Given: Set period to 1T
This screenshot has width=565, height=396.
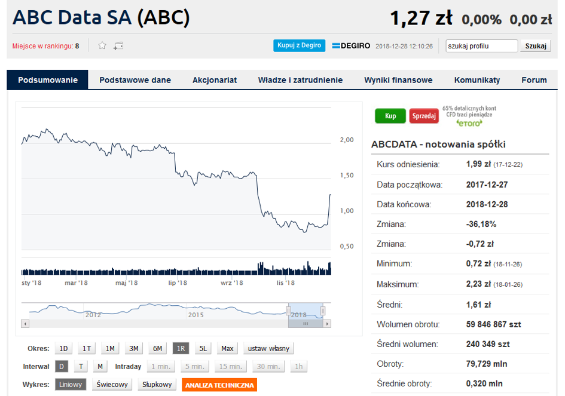Looking at the screenshot, I should coord(87,348).
